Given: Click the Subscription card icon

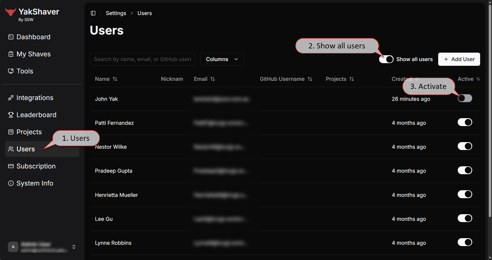Looking at the screenshot, I should click(11, 166).
